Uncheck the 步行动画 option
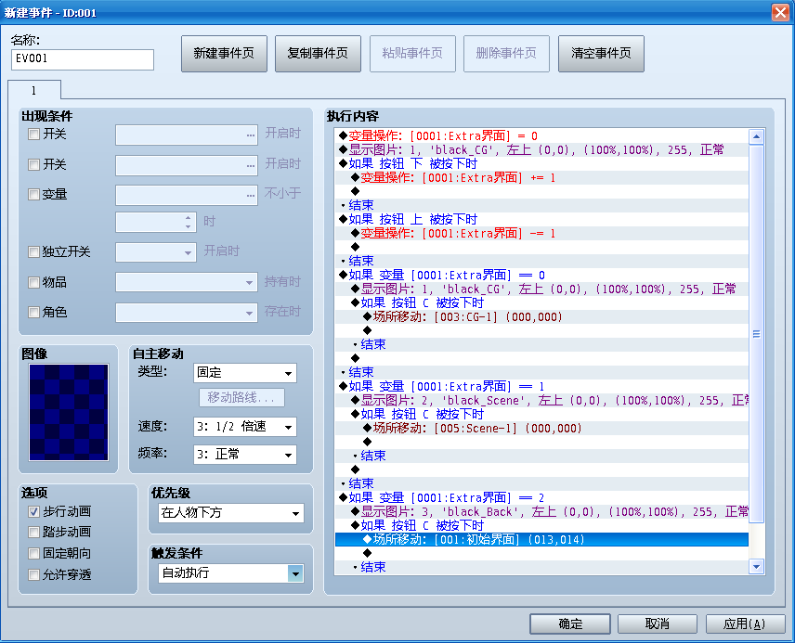 tap(34, 512)
